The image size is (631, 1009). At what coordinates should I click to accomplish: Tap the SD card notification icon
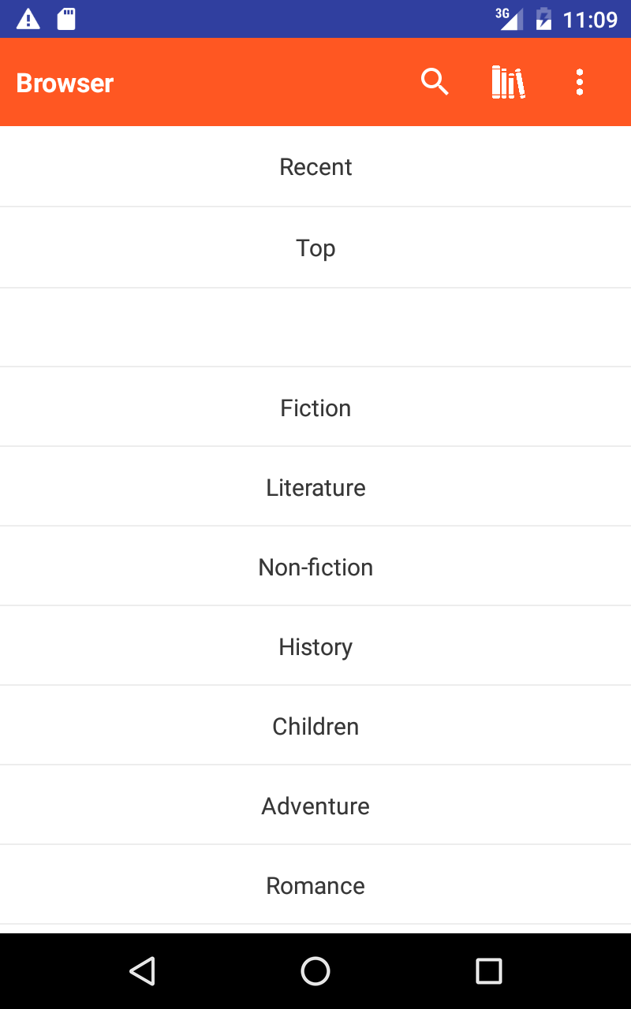pos(66,19)
